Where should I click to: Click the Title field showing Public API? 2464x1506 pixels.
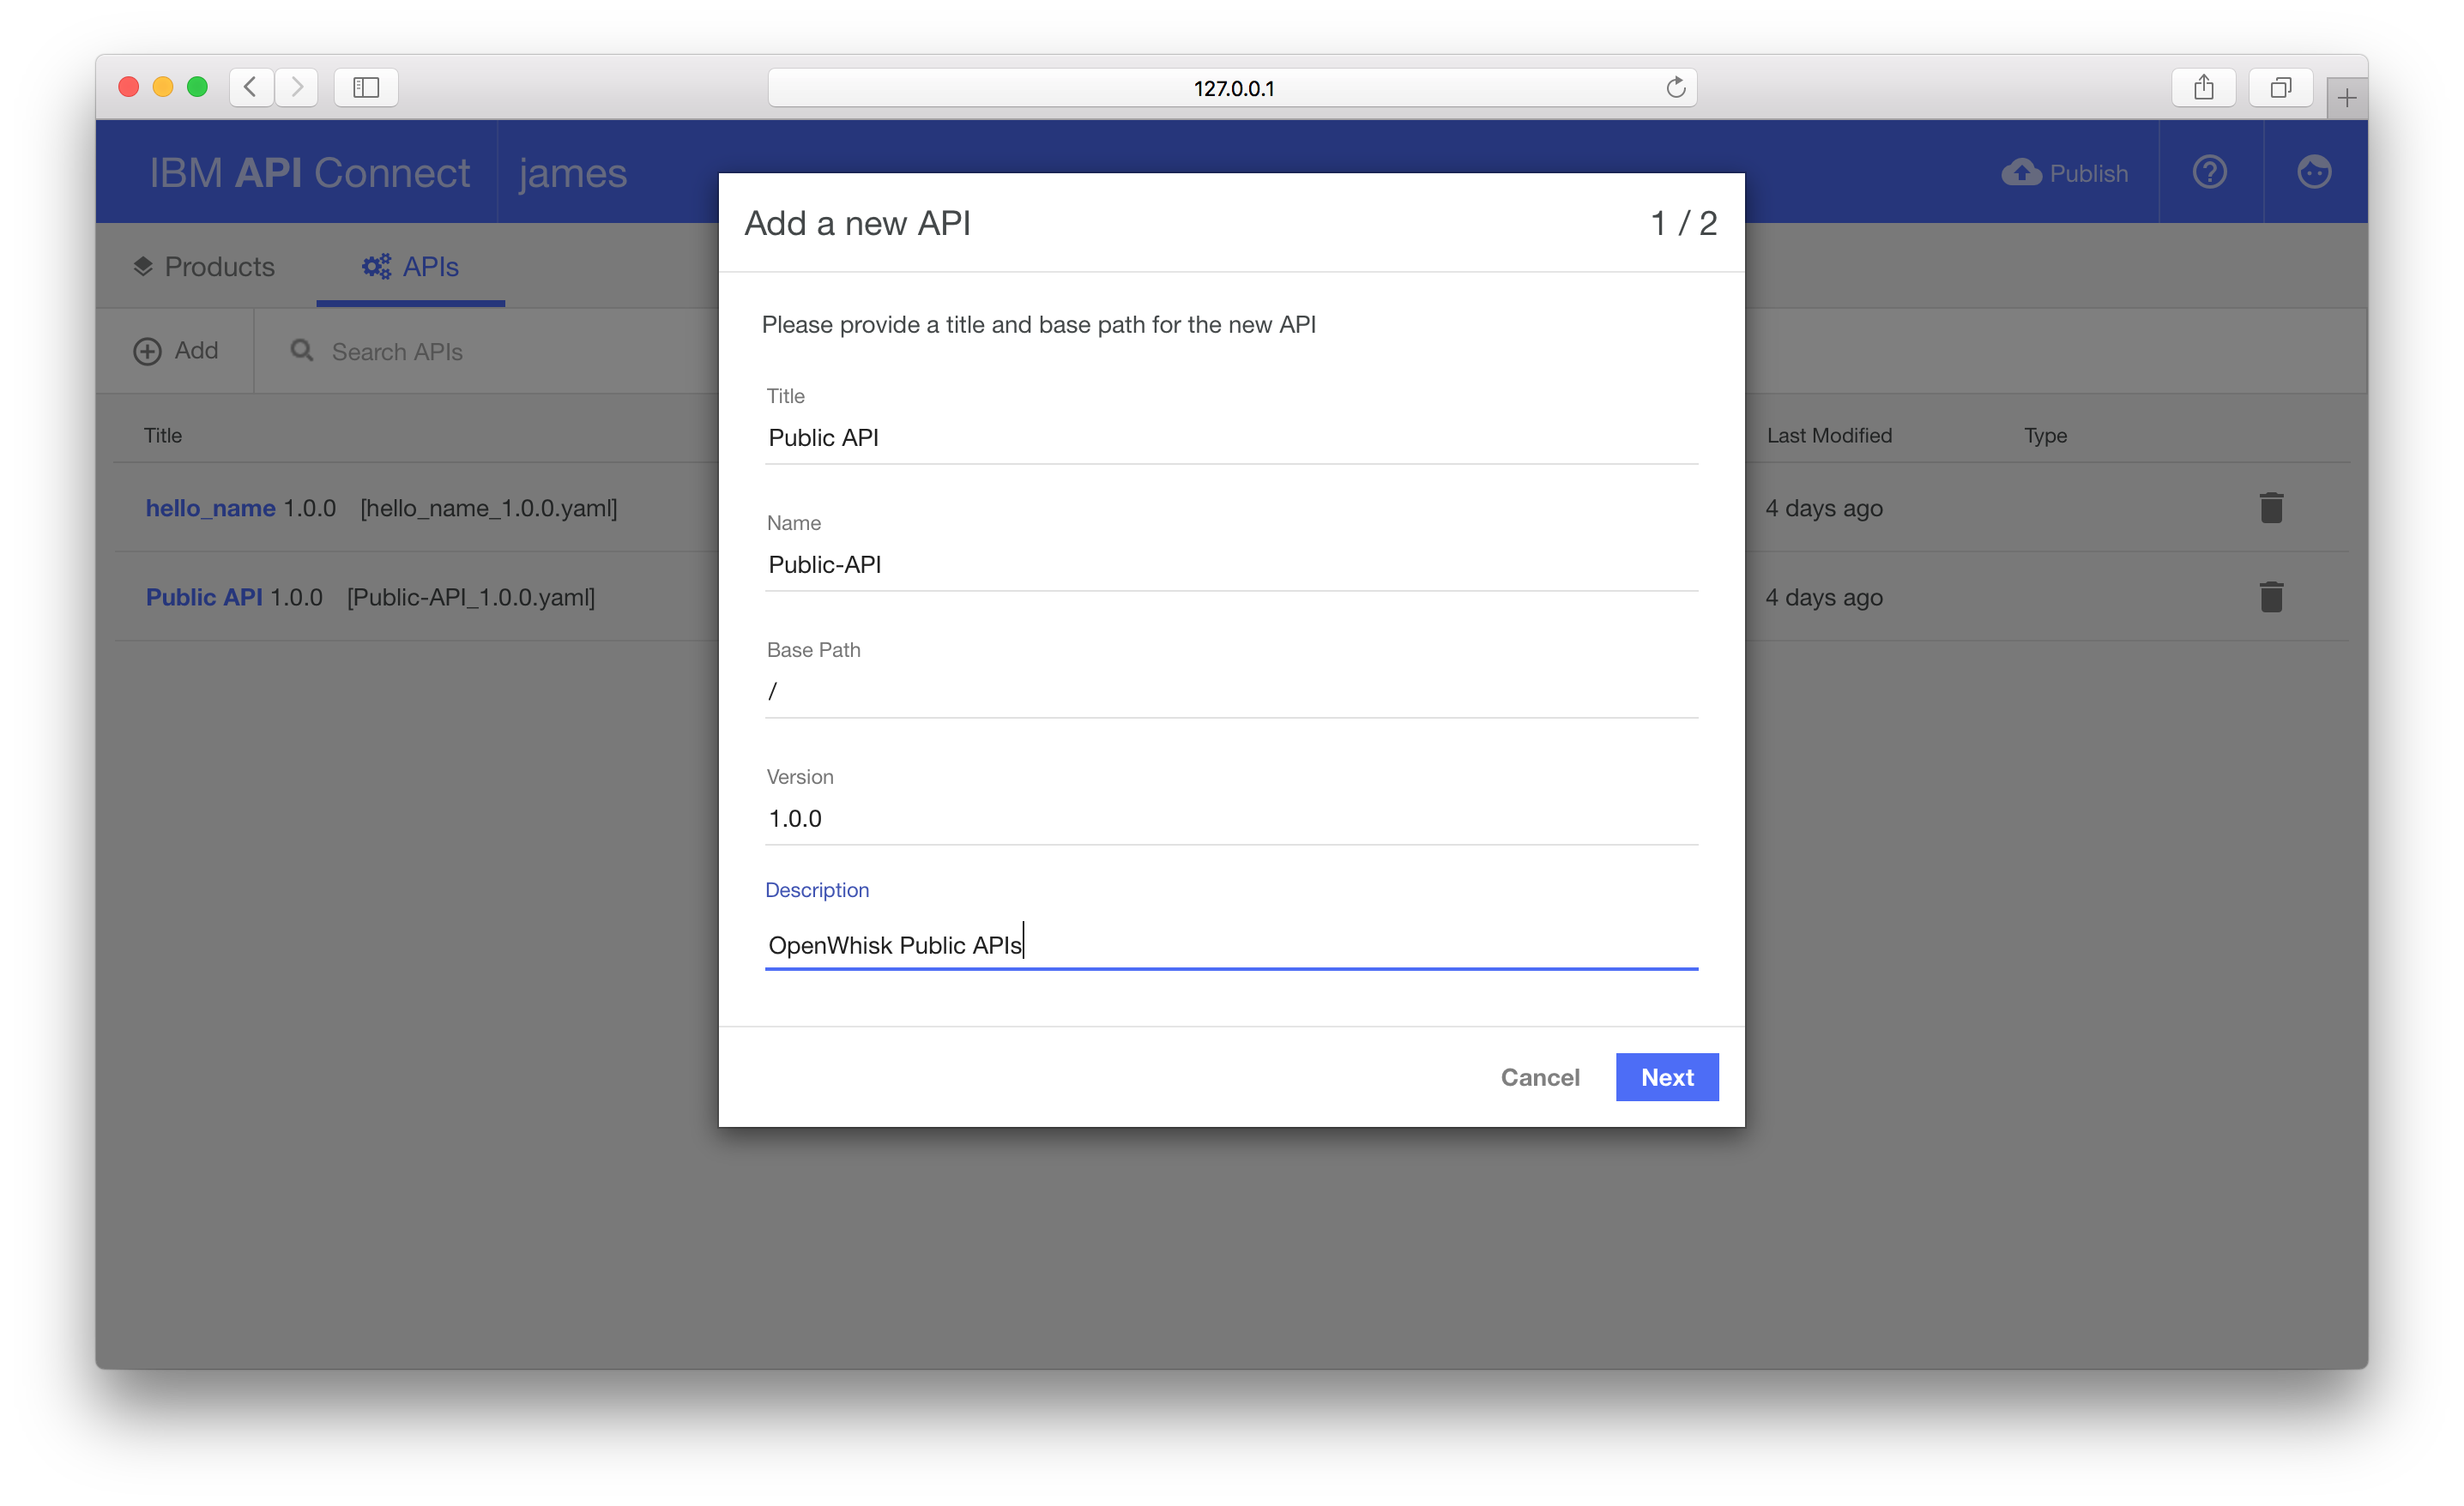[1230, 437]
